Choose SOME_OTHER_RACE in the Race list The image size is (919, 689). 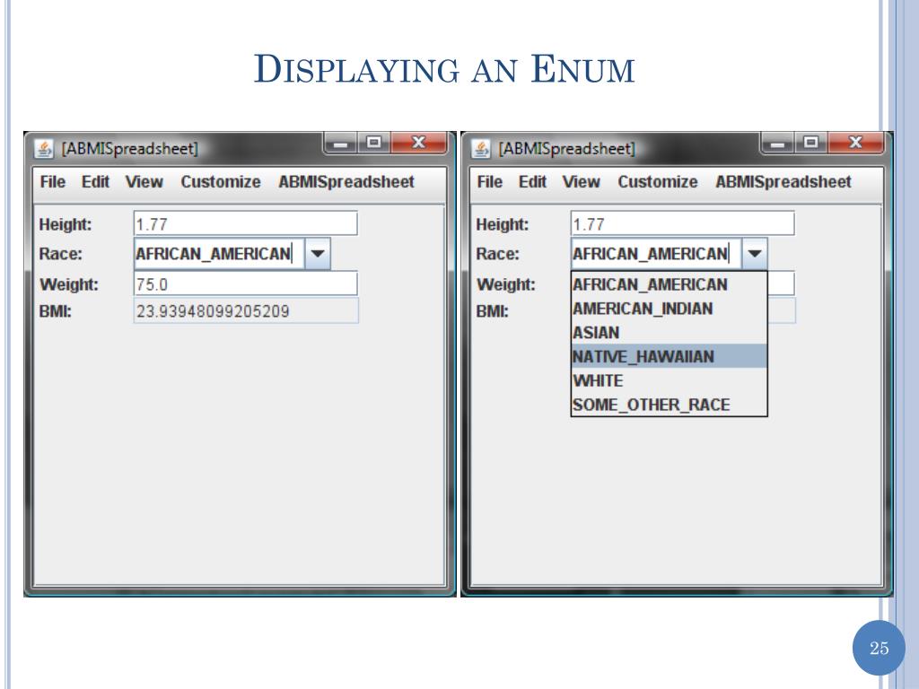[669, 405]
